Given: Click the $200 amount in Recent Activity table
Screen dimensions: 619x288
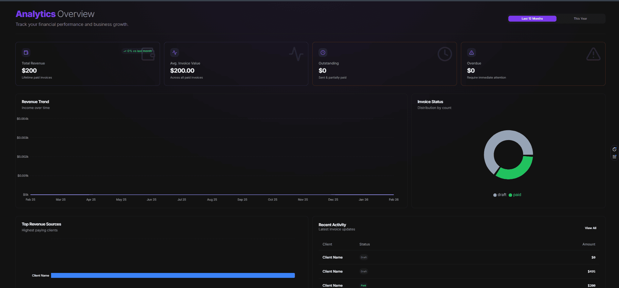Looking at the screenshot, I should [x=592, y=286].
